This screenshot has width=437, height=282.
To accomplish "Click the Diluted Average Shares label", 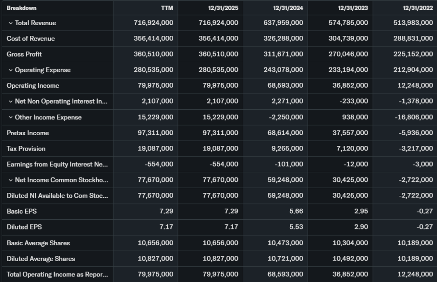I will [x=41, y=259].
